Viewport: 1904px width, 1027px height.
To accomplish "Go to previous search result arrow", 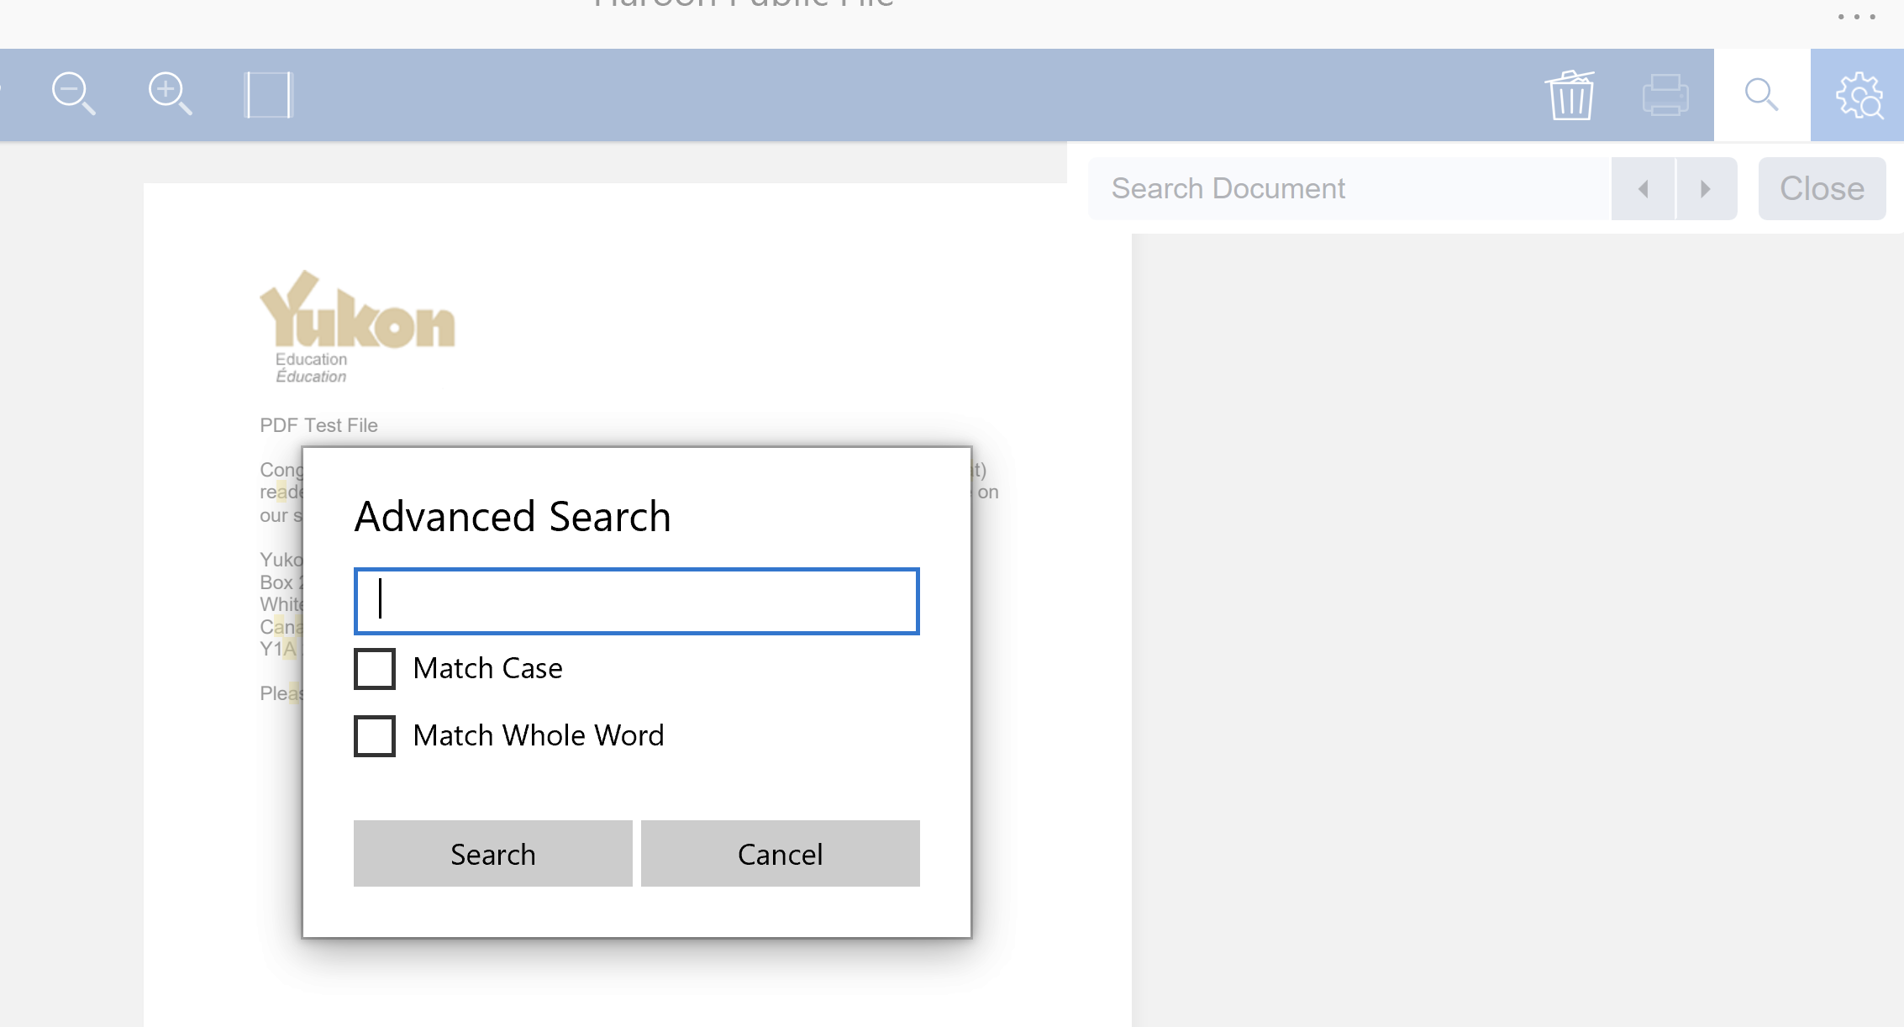I will click(1644, 189).
